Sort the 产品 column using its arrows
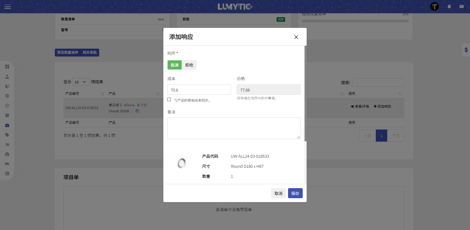This screenshot has width=470, height=230. (158, 94)
